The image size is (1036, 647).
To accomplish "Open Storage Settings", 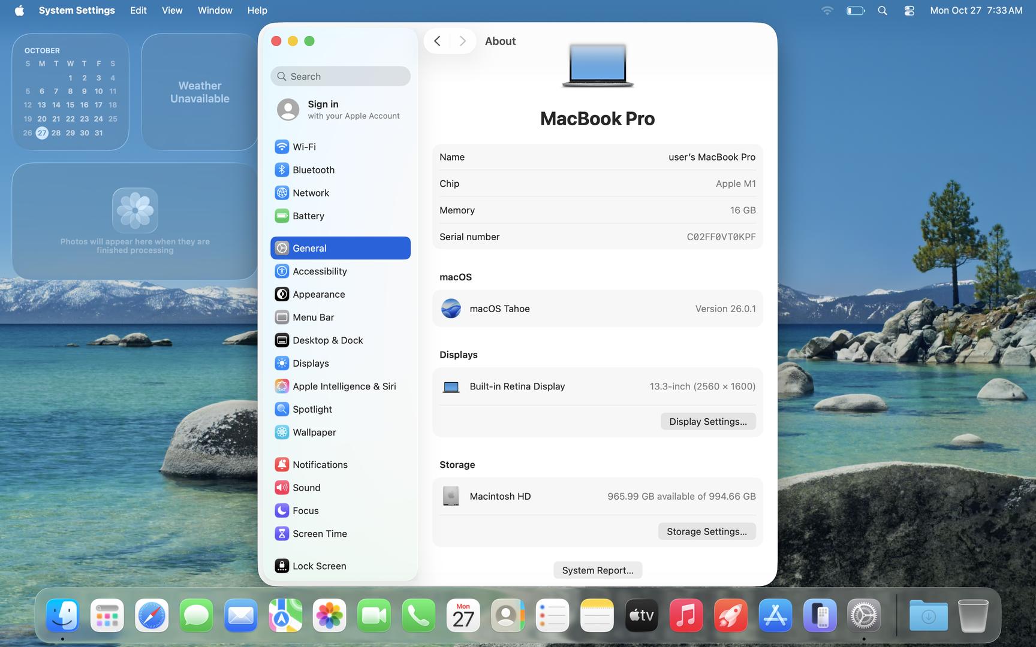I will pos(706,531).
